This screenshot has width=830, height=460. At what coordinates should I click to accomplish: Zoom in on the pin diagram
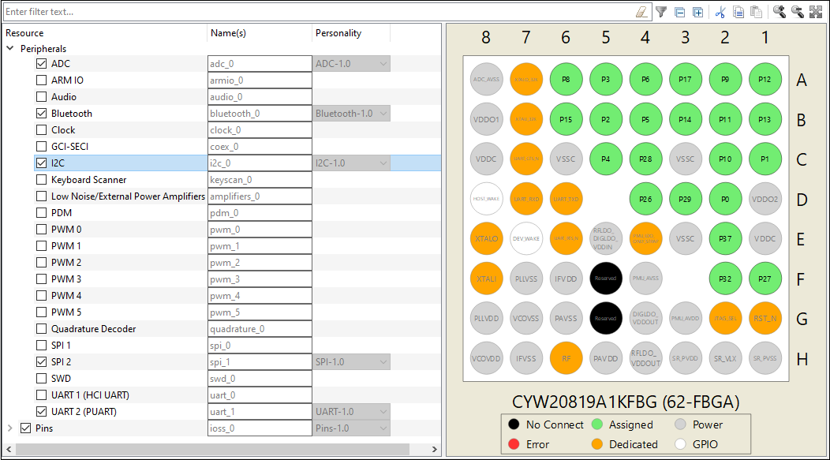[x=780, y=12]
